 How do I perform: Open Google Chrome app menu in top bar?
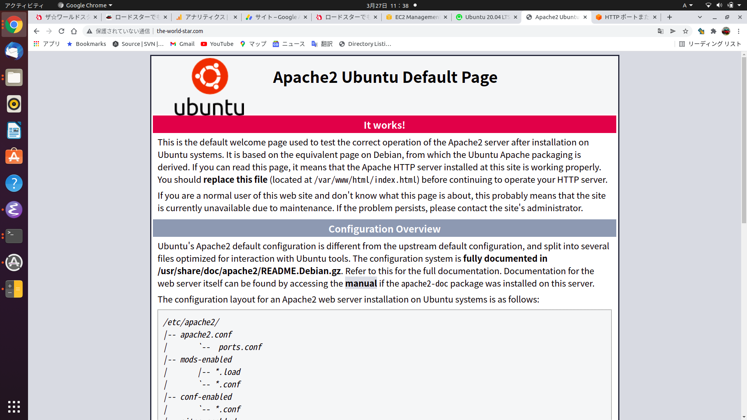click(x=85, y=5)
